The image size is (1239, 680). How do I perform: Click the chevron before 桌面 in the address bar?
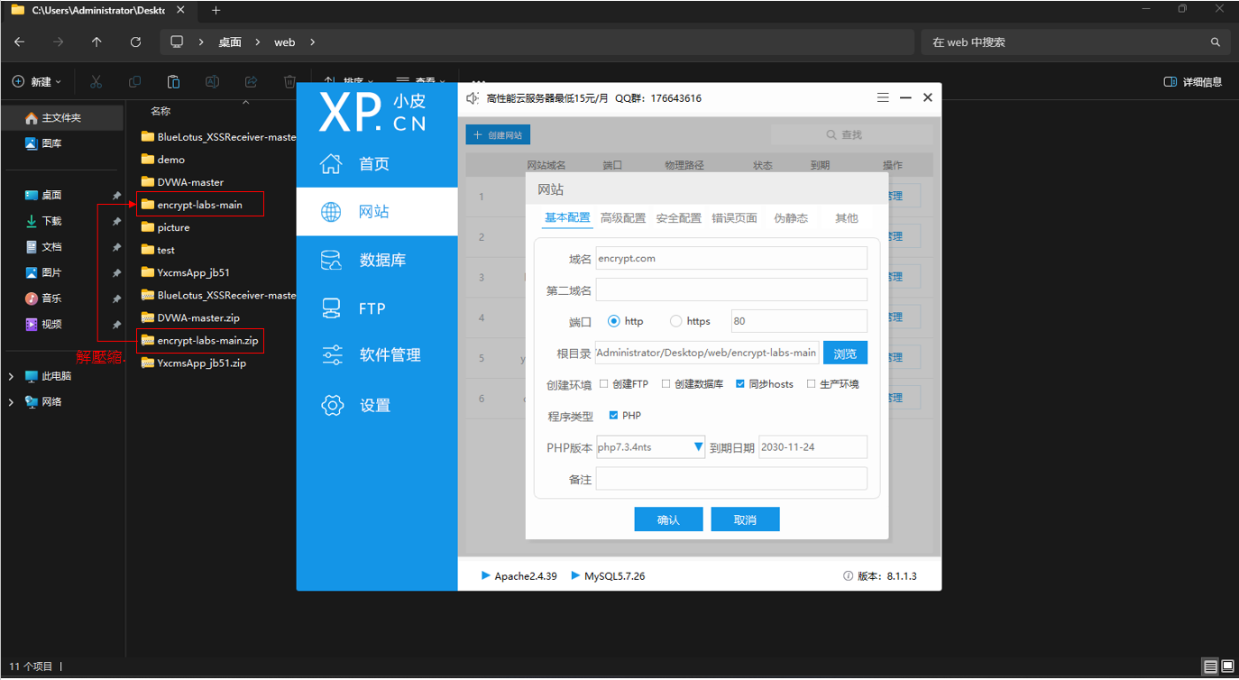(x=201, y=42)
